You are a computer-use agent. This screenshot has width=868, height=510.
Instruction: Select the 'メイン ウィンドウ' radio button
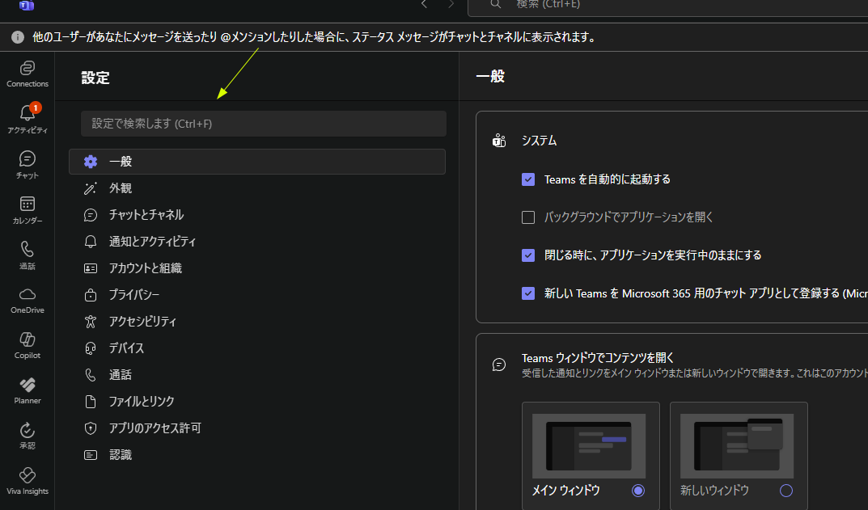coord(638,491)
